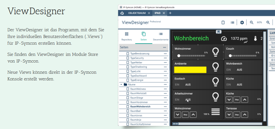Switch Wohnbereich to AUS
275x129 pixels.
pos(239,70)
